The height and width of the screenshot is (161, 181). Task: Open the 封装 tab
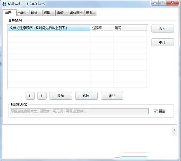pyautogui.click(x=35, y=13)
